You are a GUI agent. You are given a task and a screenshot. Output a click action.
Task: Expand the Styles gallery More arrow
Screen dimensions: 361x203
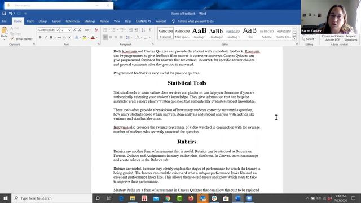pyautogui.click(x=294, y=38)
